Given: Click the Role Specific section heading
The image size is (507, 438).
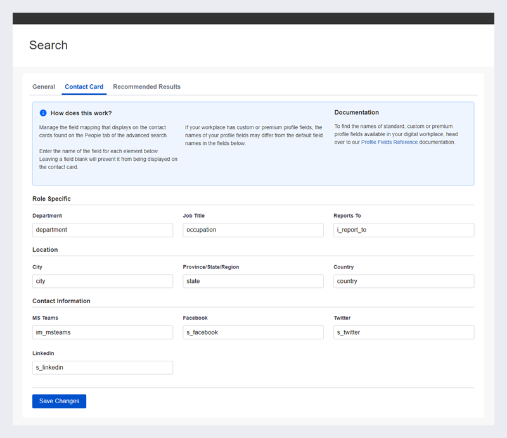Looking at the screenshot, I should point(51,199).
